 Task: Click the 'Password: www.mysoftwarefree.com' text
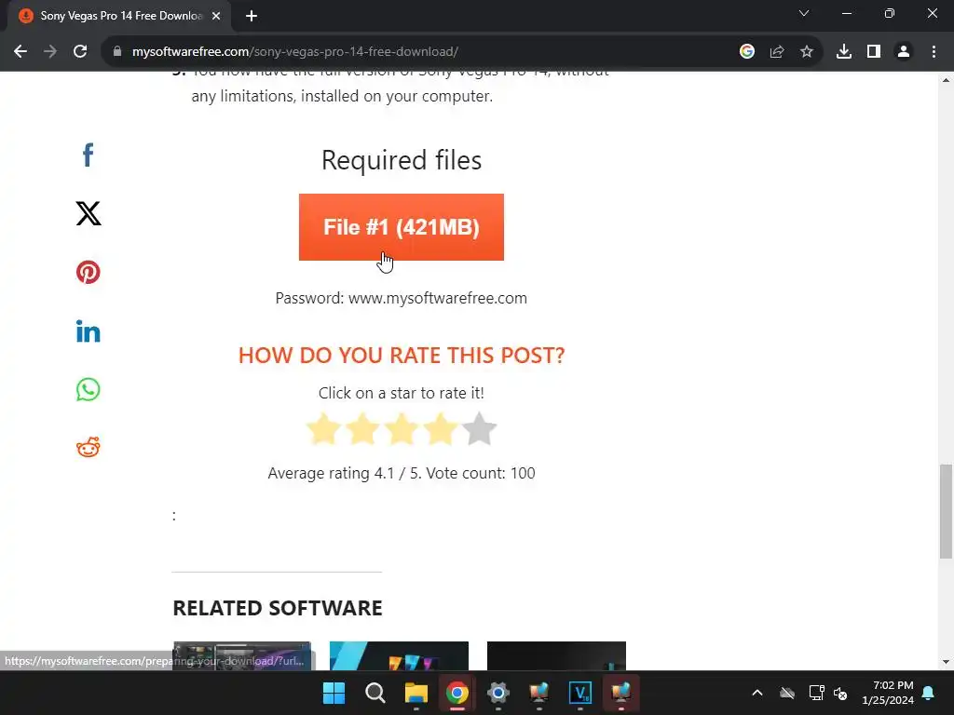click(x=401, y=298)
